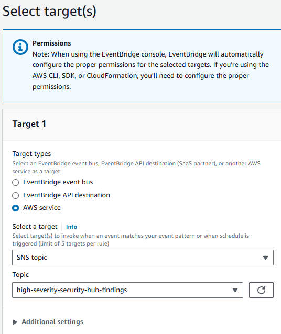Open the high-severity-security-hub-findings topic dropdown
Image resolution: width=281 pixels, height=334 pixels.
click(x=127, y=290)
